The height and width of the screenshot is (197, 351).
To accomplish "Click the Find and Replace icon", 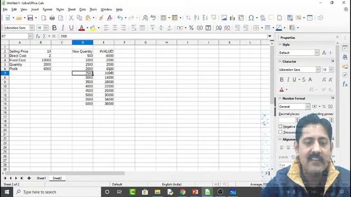I will coord(145,18).
